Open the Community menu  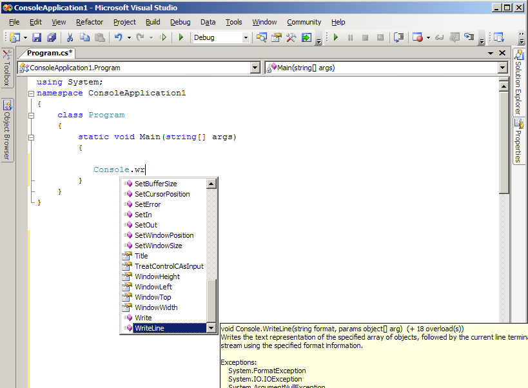coord(304,22)
